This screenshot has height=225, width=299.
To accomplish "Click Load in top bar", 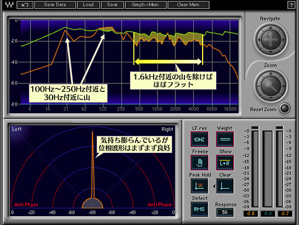I will click(x=88, y=5).
